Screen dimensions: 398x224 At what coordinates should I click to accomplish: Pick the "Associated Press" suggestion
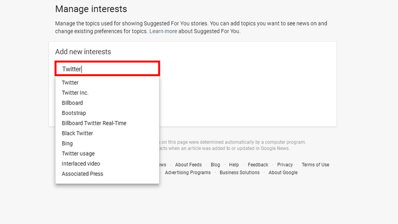coord(107,174)
